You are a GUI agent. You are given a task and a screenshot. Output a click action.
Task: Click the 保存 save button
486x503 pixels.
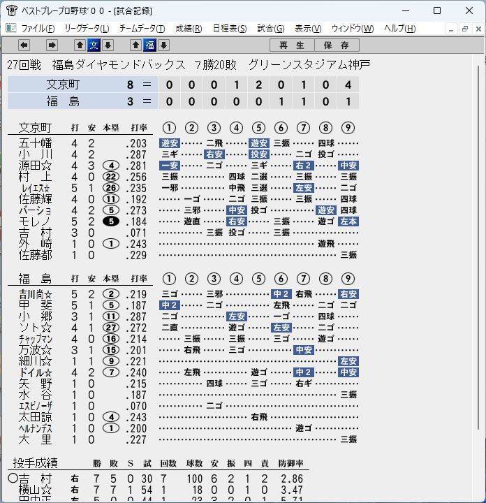[337, 45]
